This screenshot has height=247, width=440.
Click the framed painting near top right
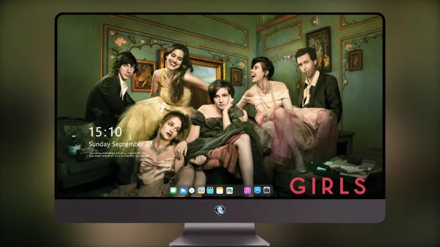coord(319,49)
